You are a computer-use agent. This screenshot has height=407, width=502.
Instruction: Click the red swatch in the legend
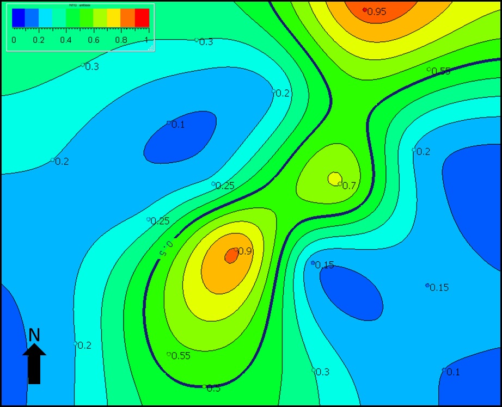click(142, 18)
